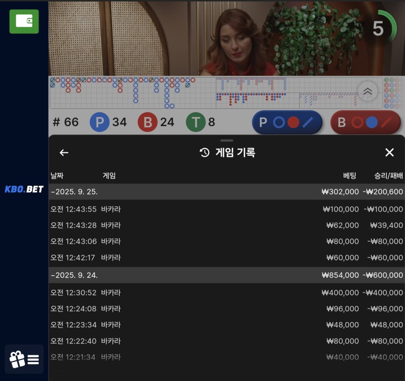Collapse the 2025. 9. 25. date group
This screenshot has height=381, width=405.
pos(74,192)
